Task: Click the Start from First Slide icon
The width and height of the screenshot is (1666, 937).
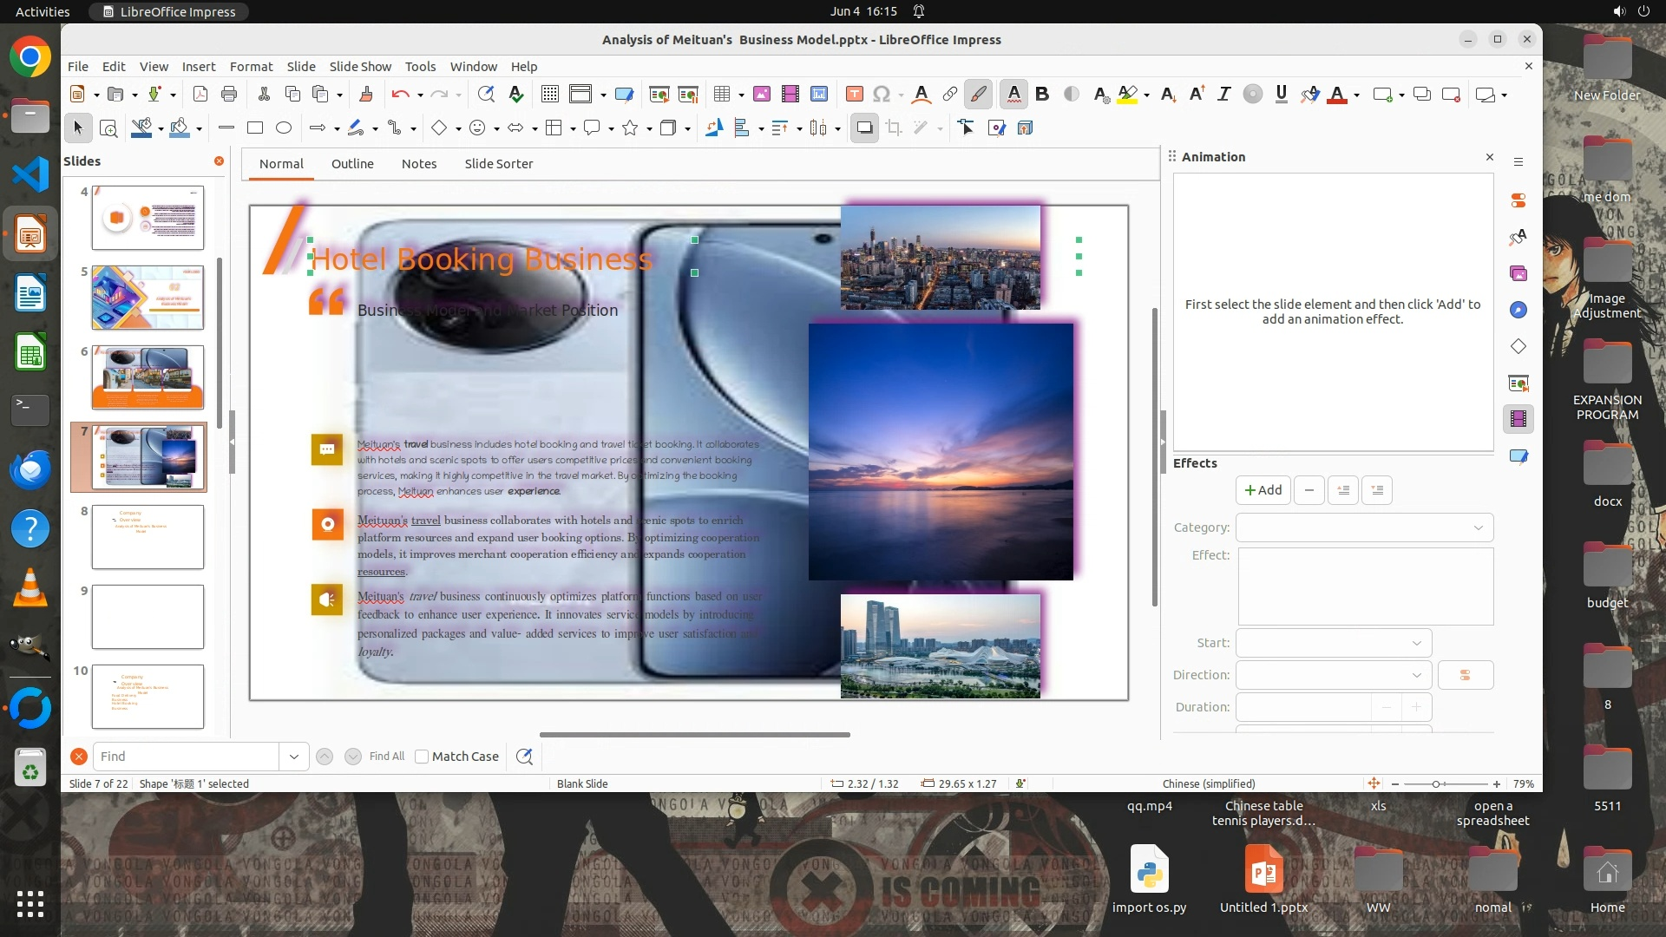Action: click(659, 95)
